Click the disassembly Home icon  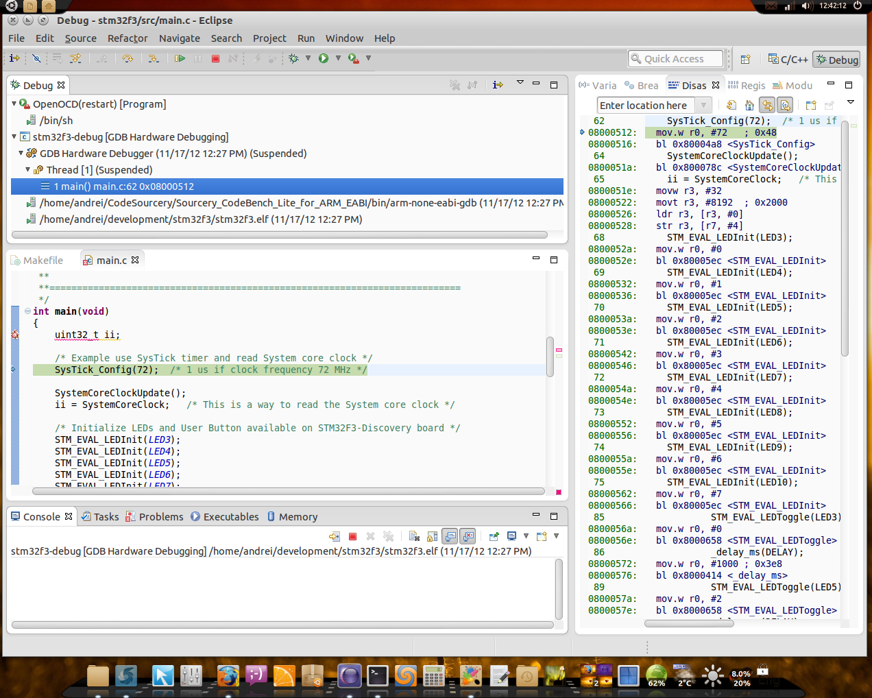[749, 105]
